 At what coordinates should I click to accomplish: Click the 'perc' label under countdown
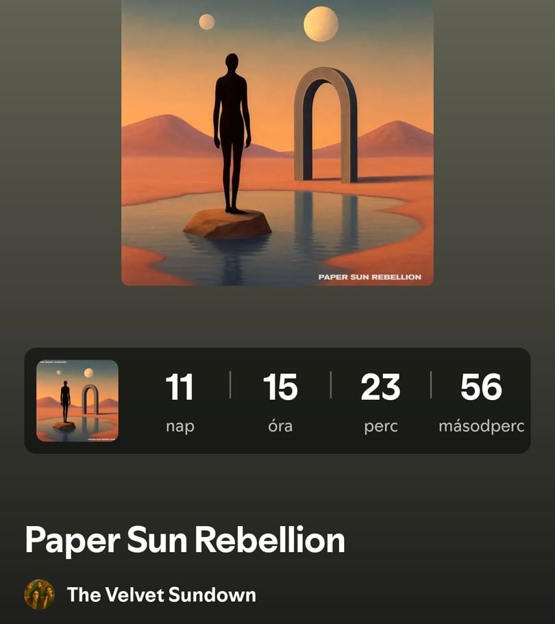(381, 426)
